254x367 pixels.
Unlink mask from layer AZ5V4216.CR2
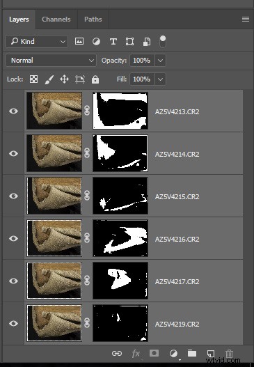[87, 238]
